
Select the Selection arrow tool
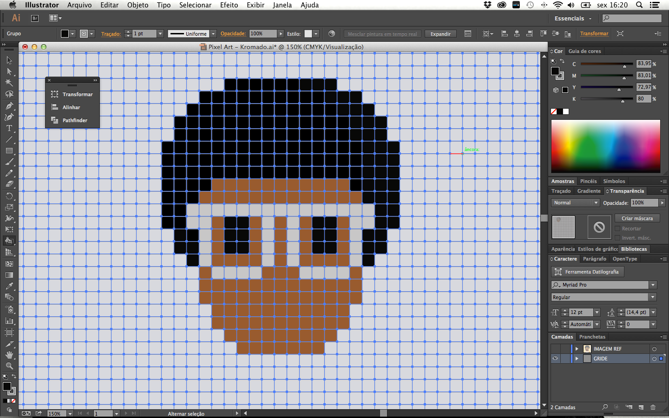(x=9, y=60)
